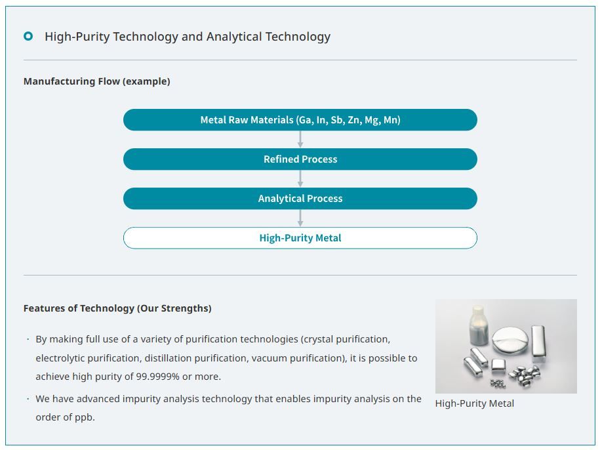Click the arrow pointing to High-Purity Metal box
This screenshot has height=450, width=600.
pos(300,218)
